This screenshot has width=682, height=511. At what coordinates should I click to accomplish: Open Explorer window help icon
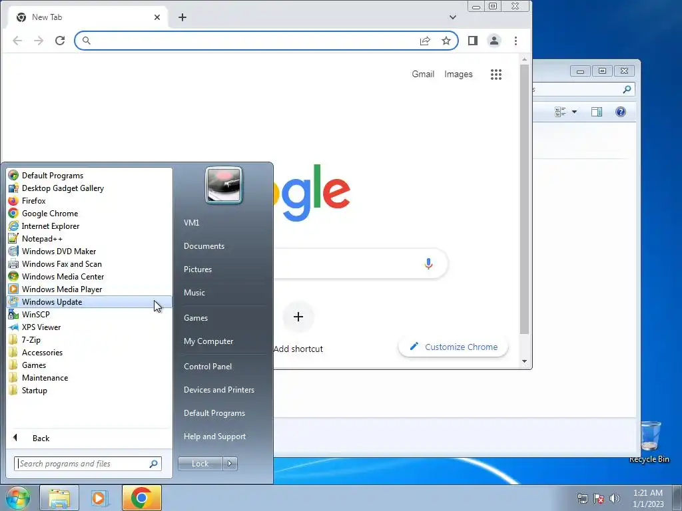[621, 112]
